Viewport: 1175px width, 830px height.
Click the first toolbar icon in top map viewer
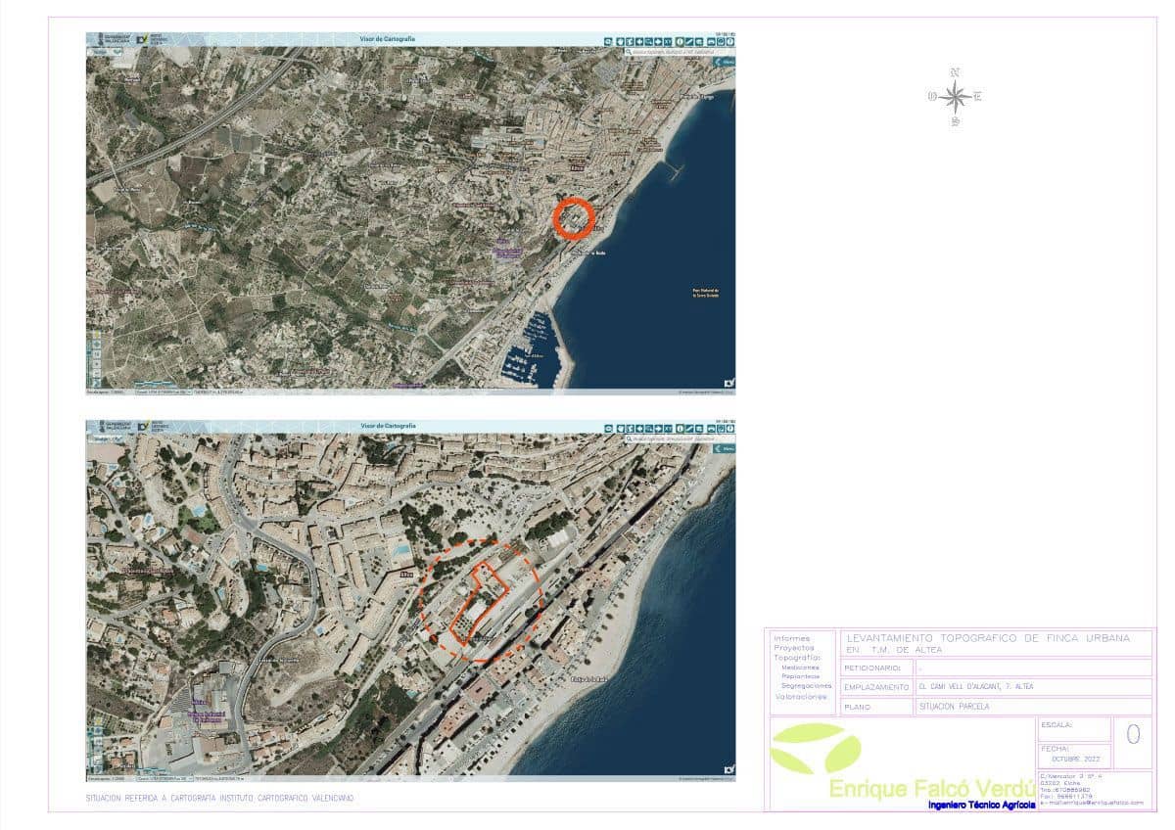pos(608,42)
